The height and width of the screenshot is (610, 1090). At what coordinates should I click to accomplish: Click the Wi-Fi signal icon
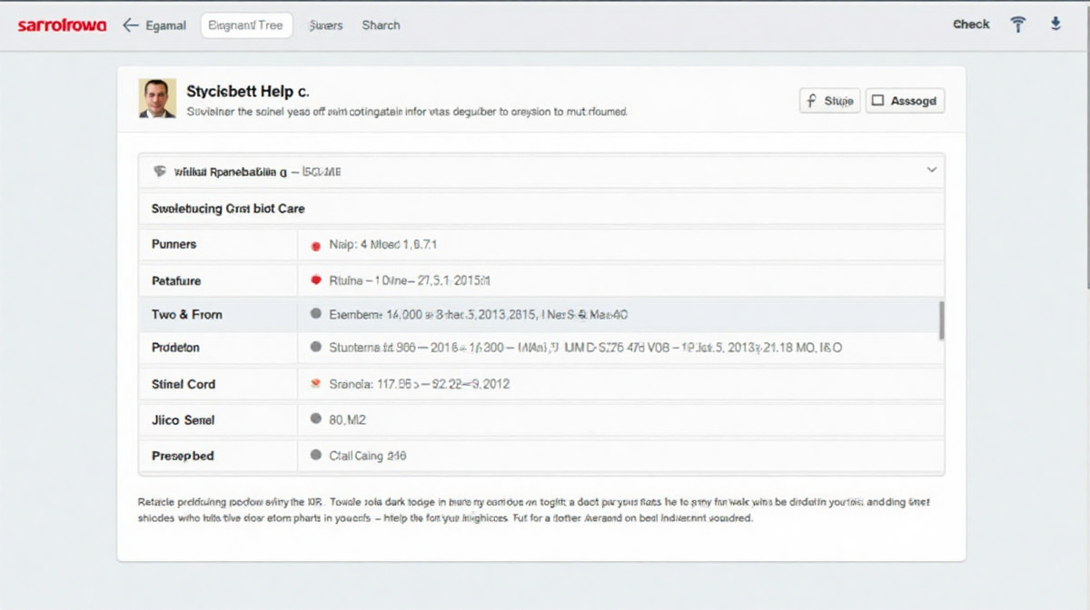1018,25
